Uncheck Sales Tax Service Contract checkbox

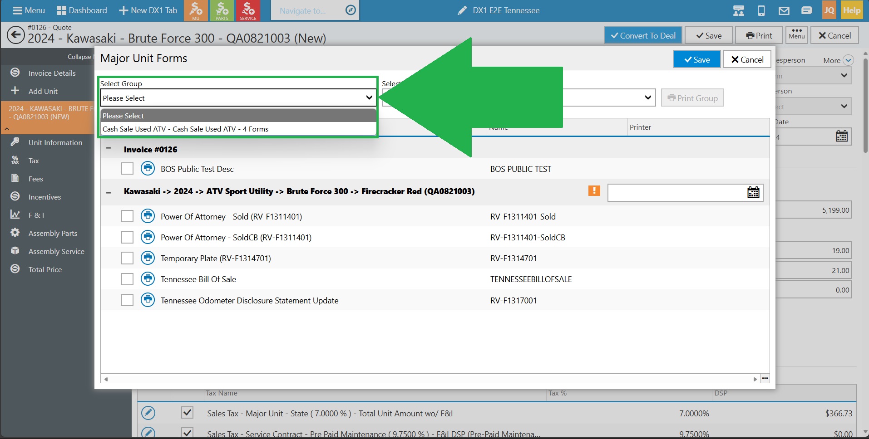pos(187,433)
